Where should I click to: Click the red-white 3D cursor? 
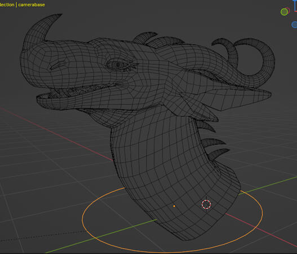(206, 204)
